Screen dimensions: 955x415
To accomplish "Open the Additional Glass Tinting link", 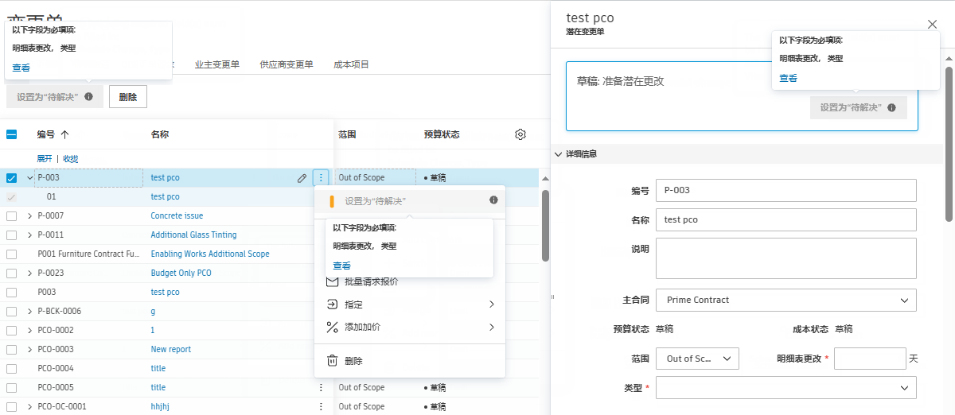I will pyautogui.click(x=193, y=235).
